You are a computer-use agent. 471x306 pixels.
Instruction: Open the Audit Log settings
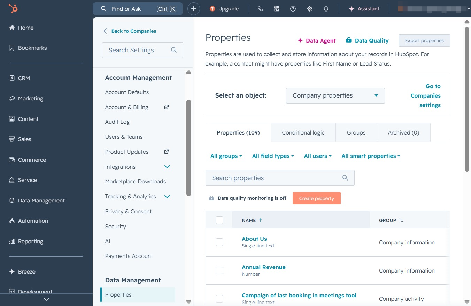click(117, 122)
